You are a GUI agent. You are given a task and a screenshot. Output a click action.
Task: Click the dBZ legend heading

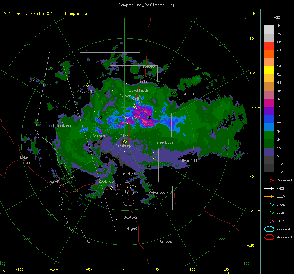pyautogui.click(x=277, y=17)
